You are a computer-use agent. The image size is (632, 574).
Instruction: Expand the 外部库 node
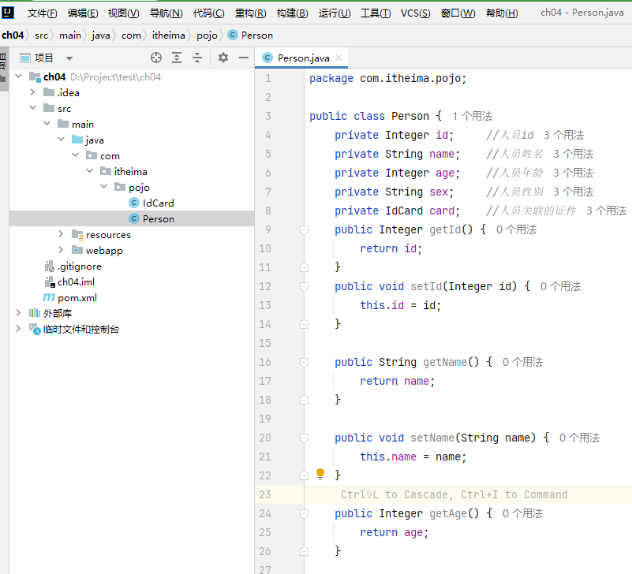pos(18,313)
